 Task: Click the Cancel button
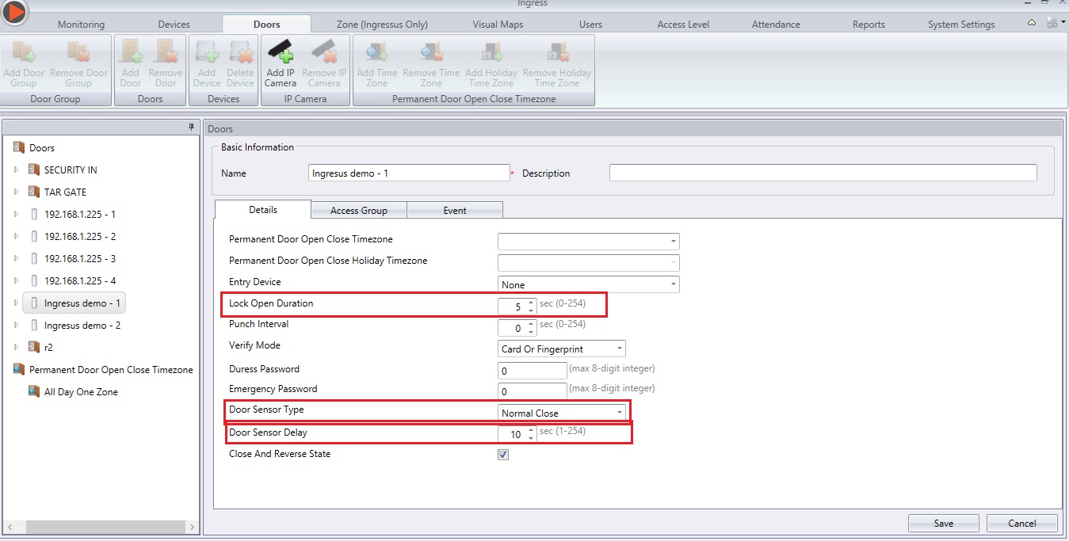point(1022,523)
